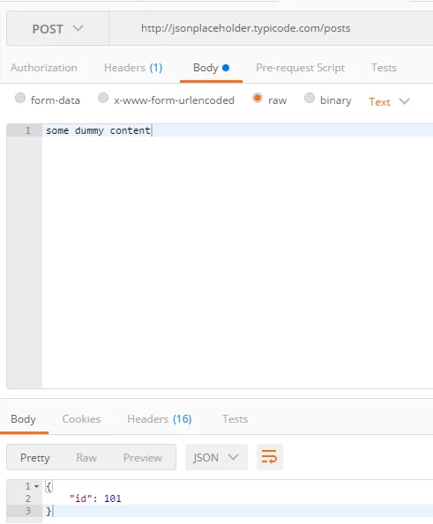Open the JSON format dropdown
The width and height of the screenshot is (433, 524).
coord(217,457)
